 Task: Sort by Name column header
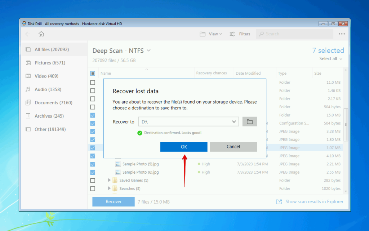(106, 73)
